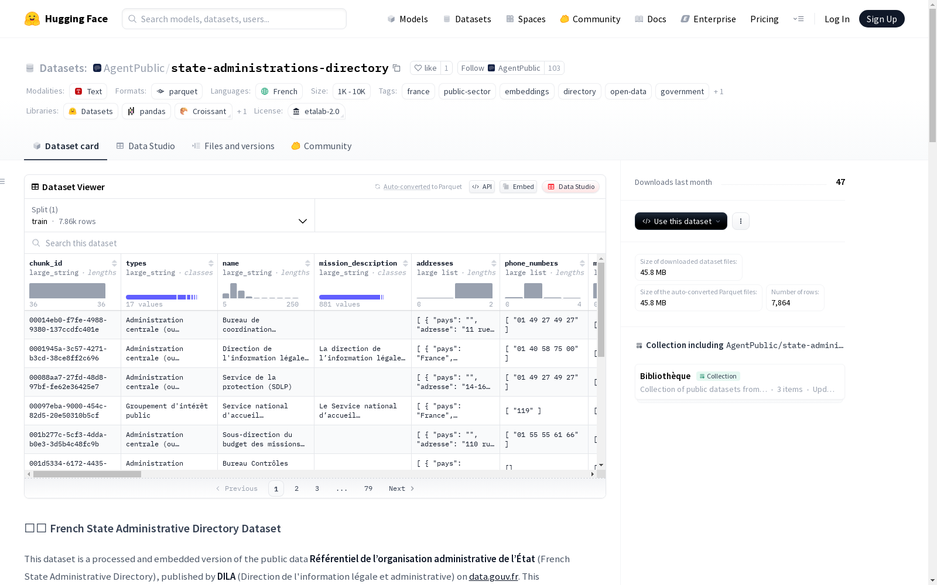Copy dataset name with the copy icon

pyautogui.click(x=396, y=68)
